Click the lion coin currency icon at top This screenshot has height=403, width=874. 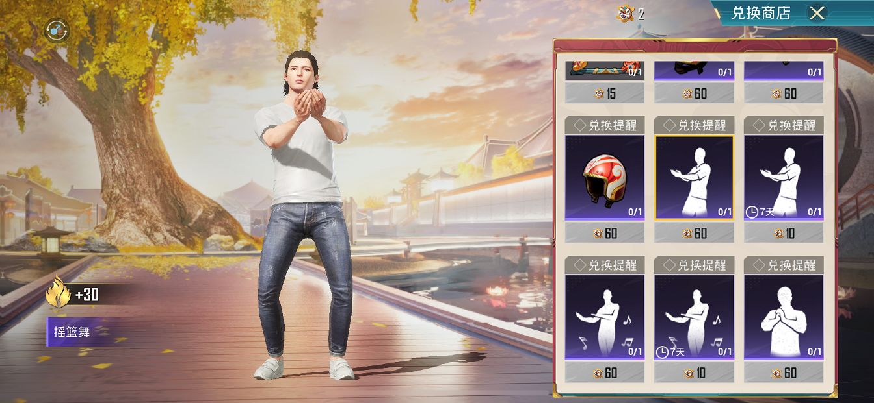pos(625,14)
